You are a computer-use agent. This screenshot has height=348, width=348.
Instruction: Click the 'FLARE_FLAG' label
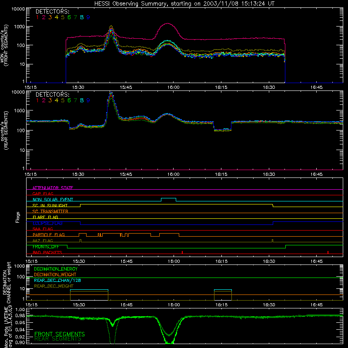coord(45,217)
